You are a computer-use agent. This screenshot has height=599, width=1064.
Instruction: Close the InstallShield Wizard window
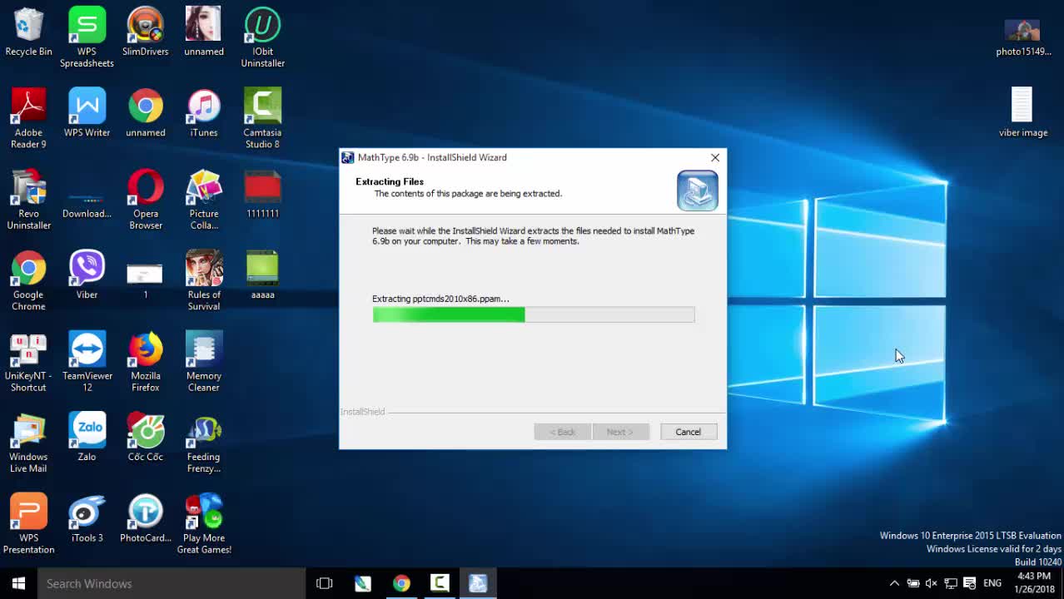pos(714,157)
